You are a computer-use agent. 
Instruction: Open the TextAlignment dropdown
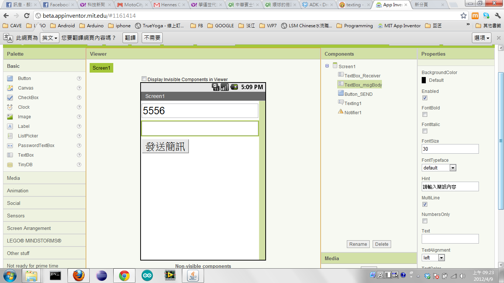click(x=433, y=258)
